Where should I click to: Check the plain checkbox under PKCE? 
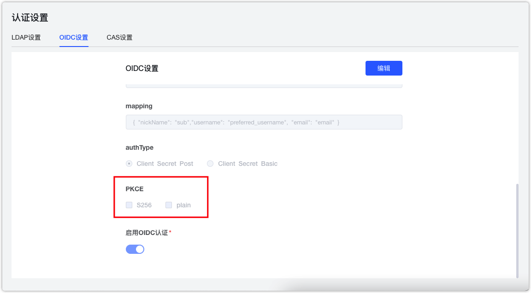(168, 205)
